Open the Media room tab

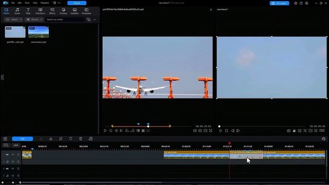click(x=6, y=11)
